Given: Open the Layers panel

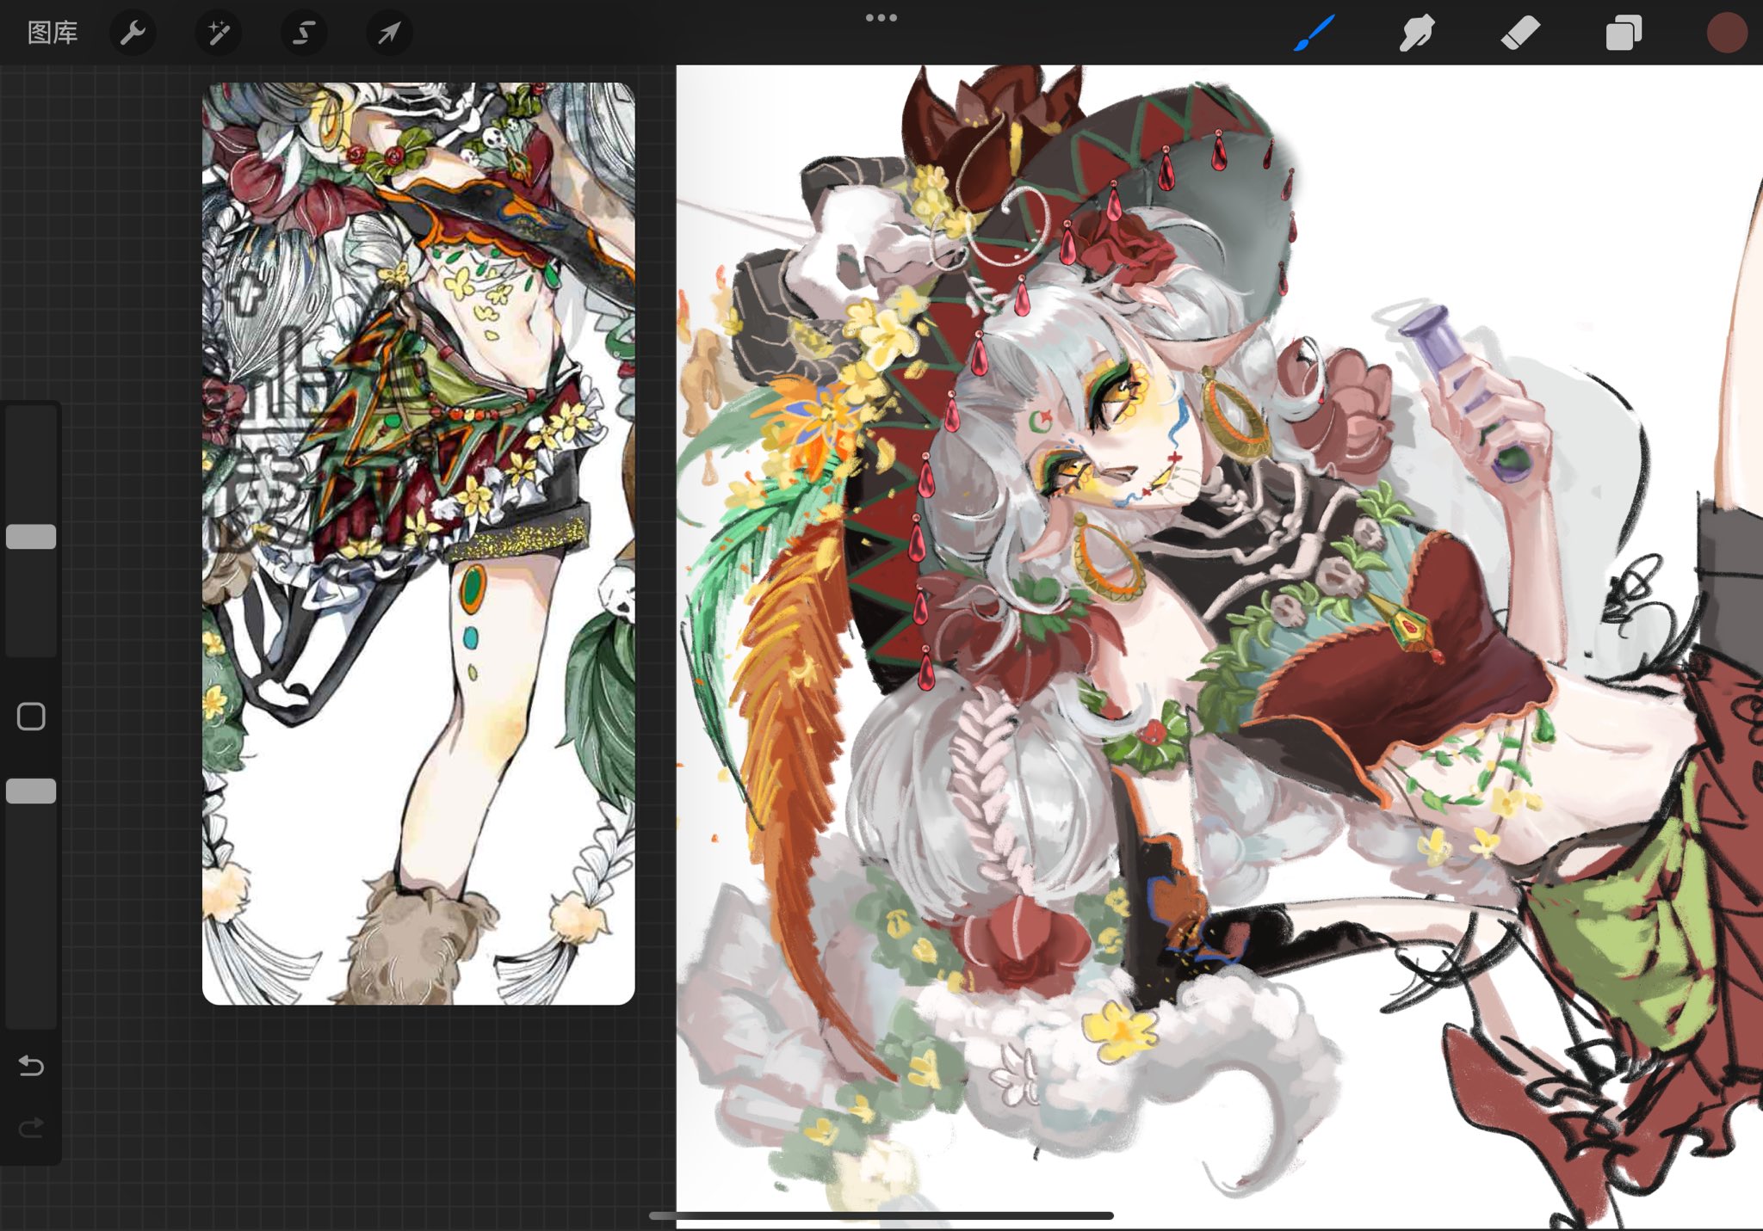Looking at the screenshot, I should click(x=1624, y=33).
